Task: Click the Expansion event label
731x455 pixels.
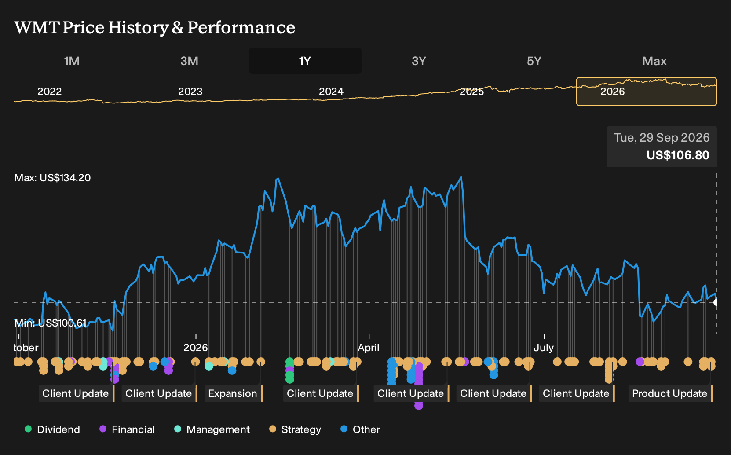Action: pos(234,393)
